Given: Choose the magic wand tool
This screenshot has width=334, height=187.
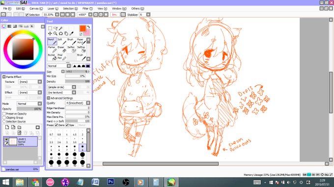Looking at the screenshot, I should [61, 28].
